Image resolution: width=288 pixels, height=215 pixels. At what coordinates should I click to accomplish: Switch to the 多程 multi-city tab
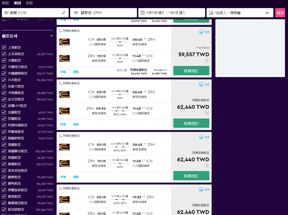coord(29,3)
